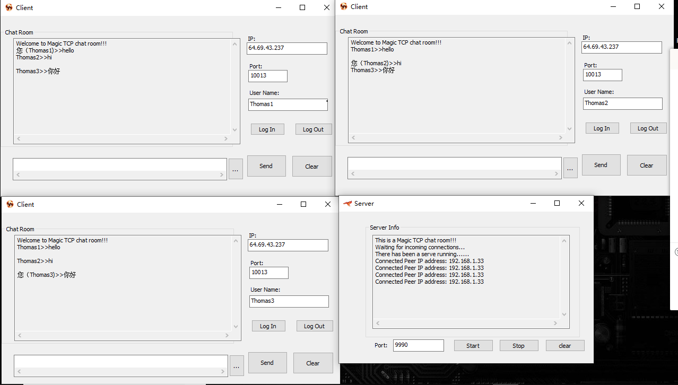This screenshot has height=385, width=678.
Task: Log out in Thomas1 client window
Action: (x=314, y=129)
